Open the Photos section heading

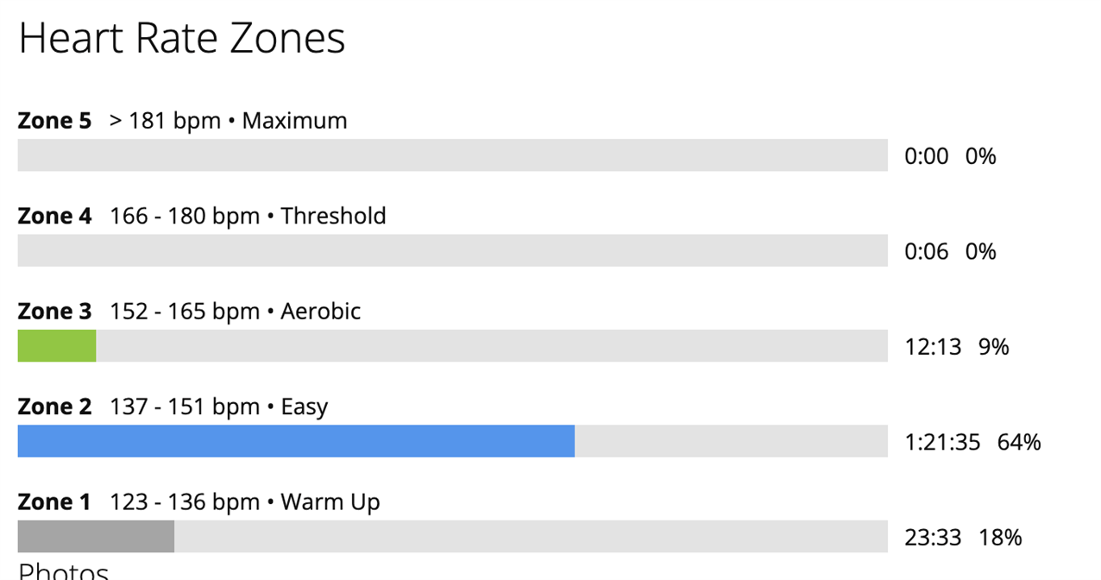pyautogui.click(x=64, y=571)
